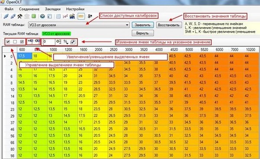This screenshot has height=159, width=260.
Task: Select cell 26,5 in row 29, column 2520
Action: (115, 115)
